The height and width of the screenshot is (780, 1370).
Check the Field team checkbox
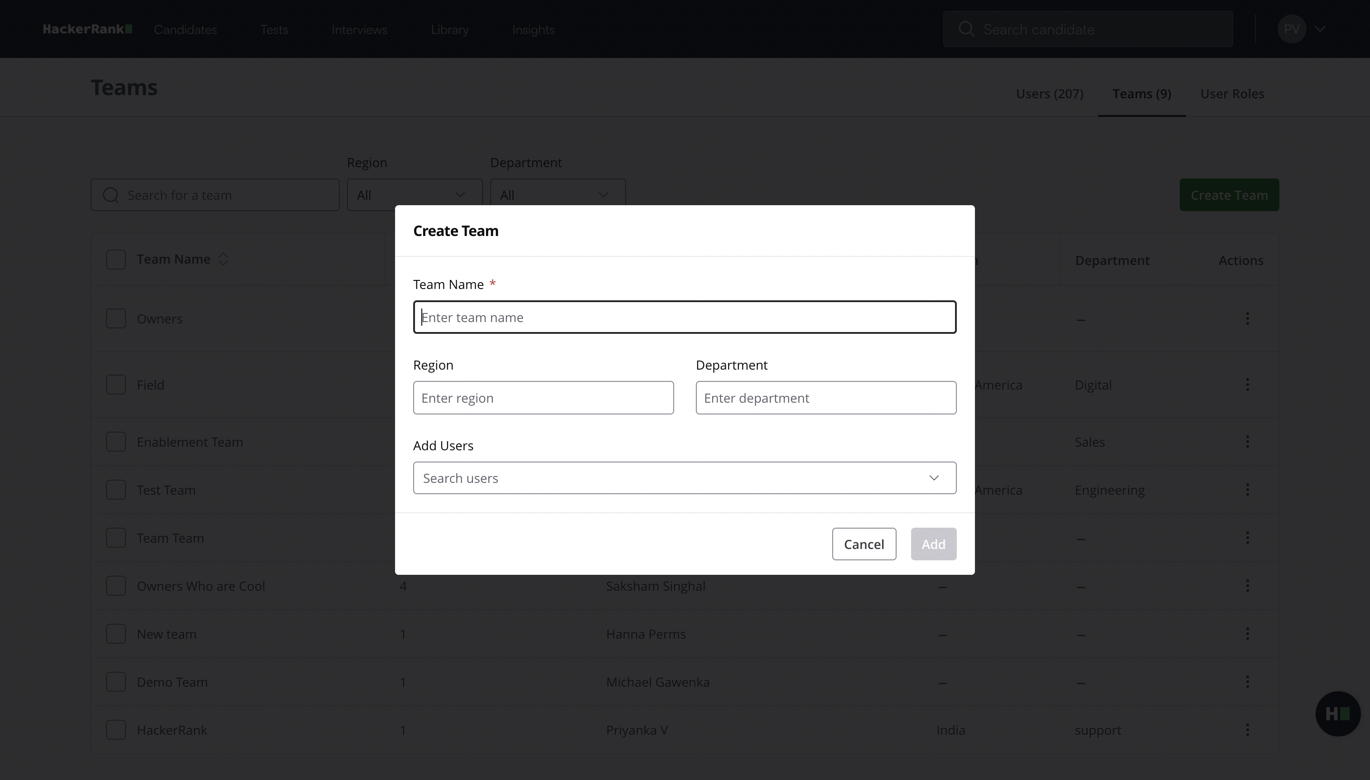point(116,385)
